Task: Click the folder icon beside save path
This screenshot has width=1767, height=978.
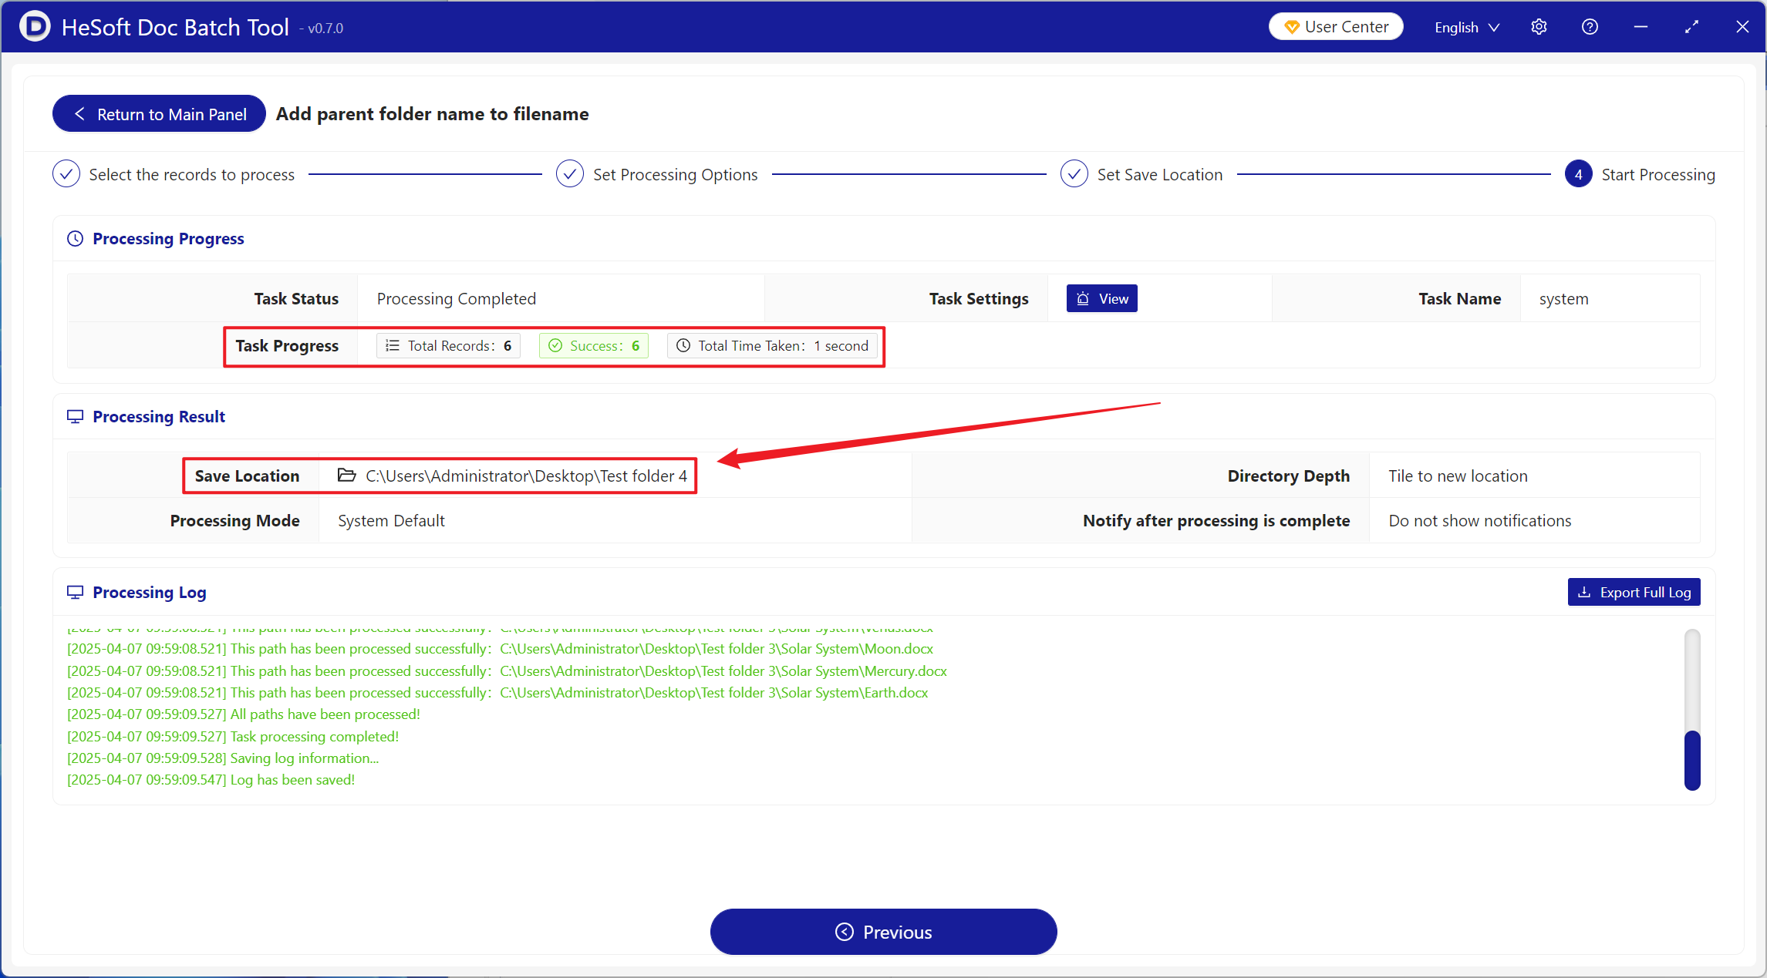Action: pos(347,476)
